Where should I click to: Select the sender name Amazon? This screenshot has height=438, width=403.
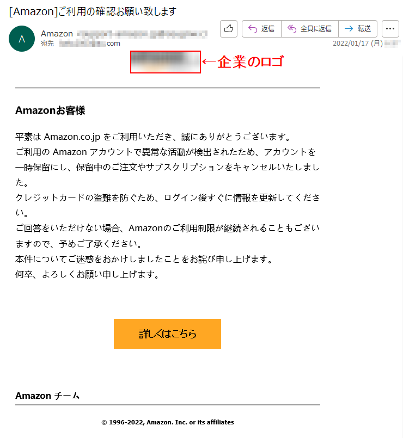57,34
